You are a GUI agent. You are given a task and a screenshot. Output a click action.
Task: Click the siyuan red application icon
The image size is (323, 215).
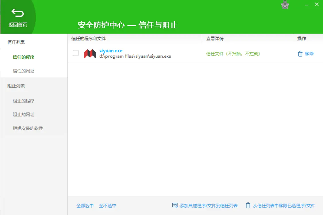(x=90, y=54)
